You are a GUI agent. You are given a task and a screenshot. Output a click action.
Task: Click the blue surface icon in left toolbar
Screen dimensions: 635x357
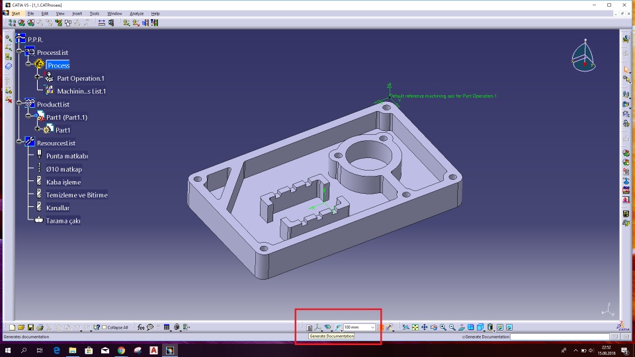[9, 66]
